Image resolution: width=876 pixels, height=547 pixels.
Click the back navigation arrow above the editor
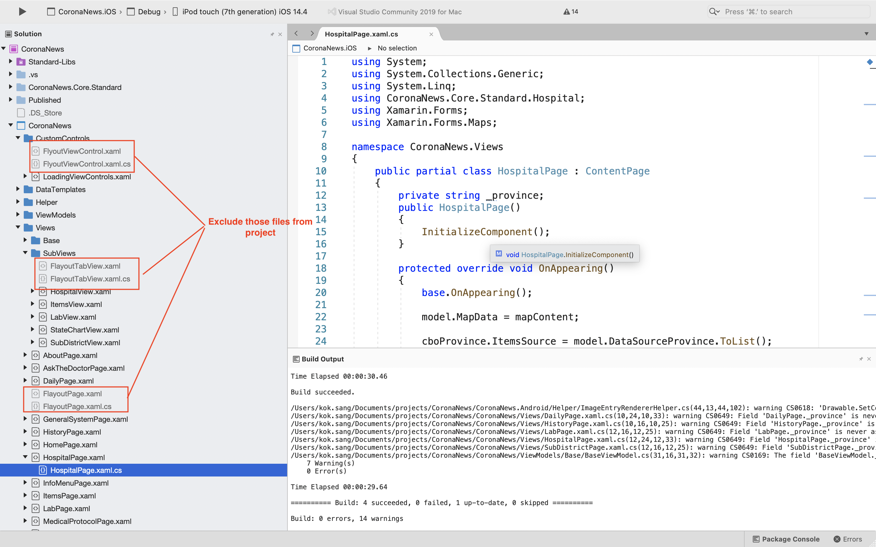[x=297, y=33]
